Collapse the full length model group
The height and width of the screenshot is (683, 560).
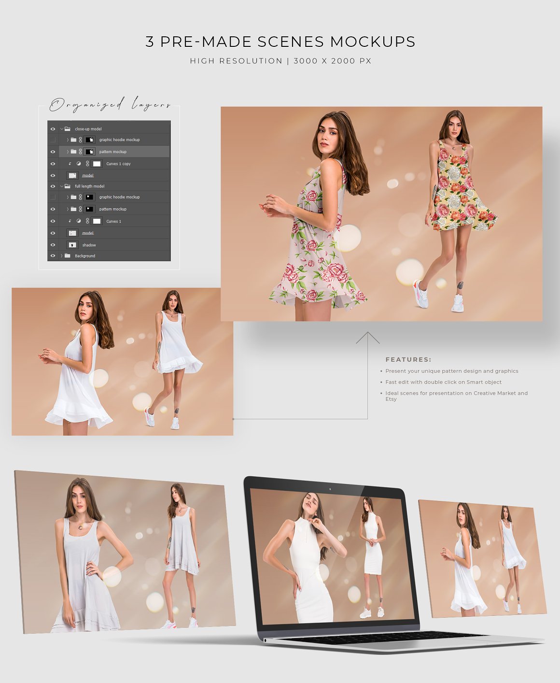click(x=62, y=186)
